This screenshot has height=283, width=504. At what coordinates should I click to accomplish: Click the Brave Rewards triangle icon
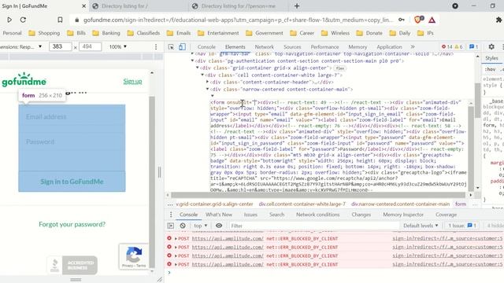432,20
